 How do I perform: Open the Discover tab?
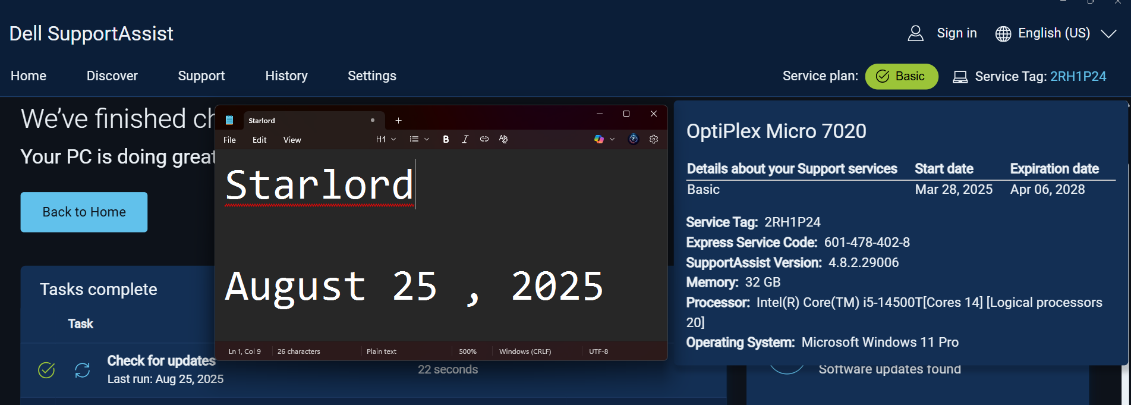tap(112, 76)
